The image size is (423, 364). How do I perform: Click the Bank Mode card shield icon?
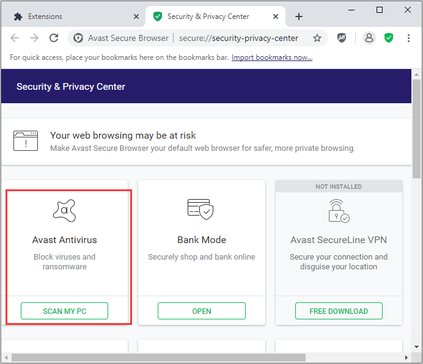[200, 209]
